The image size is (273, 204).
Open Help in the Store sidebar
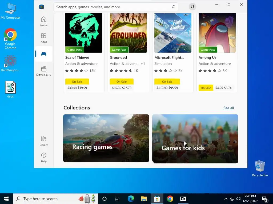coord(44,158)
